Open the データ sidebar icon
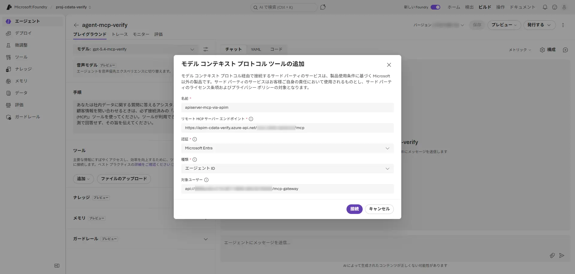 coord(8,93)
